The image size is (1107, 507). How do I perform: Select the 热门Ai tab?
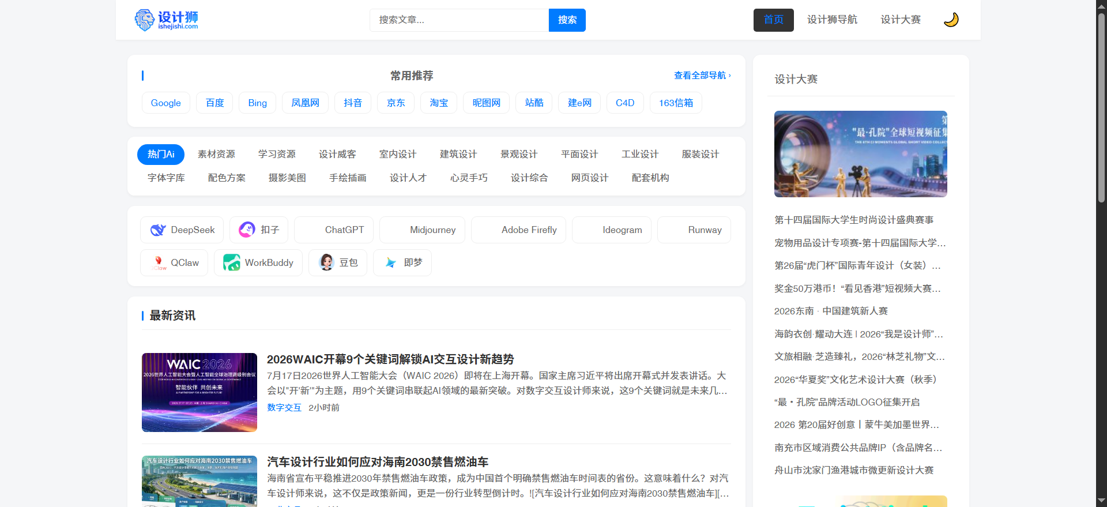[161, 154]
